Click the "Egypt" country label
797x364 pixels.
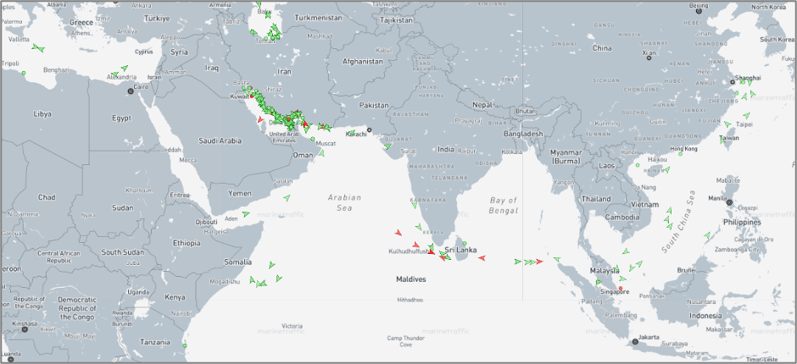pos(121,118)
